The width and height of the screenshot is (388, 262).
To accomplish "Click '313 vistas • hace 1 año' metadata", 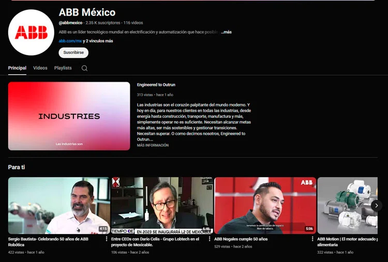I will 155,95.
